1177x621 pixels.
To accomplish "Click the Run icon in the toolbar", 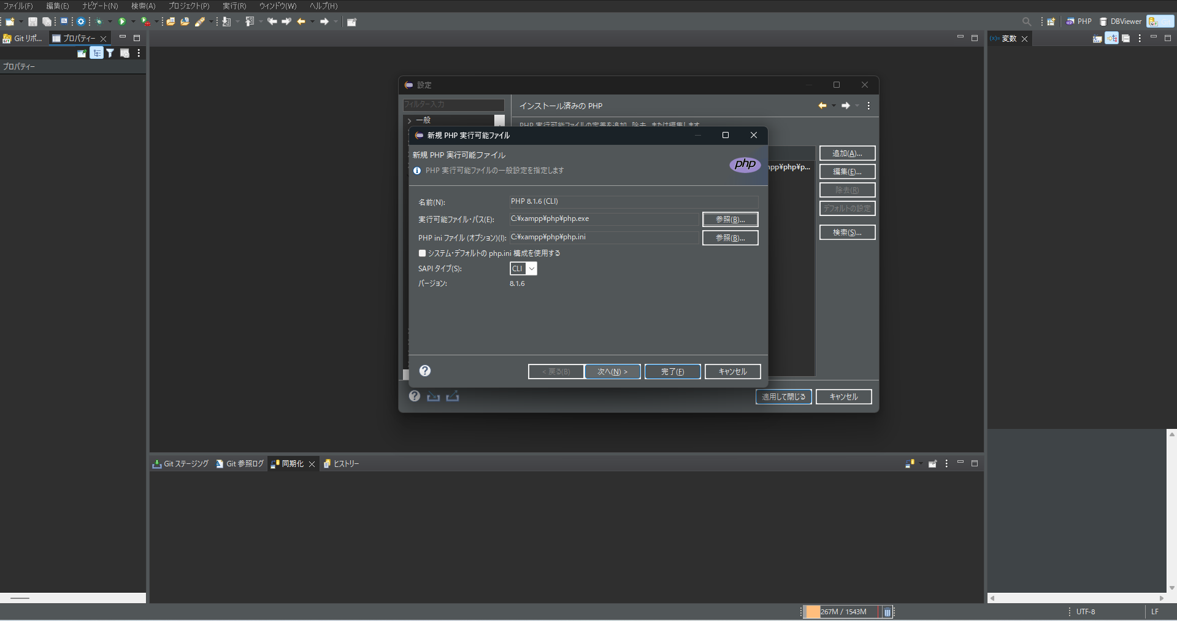I will coord(122,21).
